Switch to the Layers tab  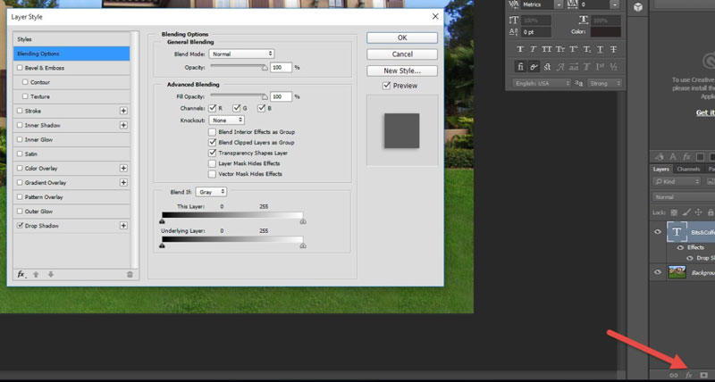coord(661,169)
